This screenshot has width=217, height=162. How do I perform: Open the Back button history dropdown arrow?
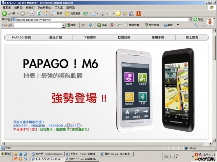coord(18,13)
